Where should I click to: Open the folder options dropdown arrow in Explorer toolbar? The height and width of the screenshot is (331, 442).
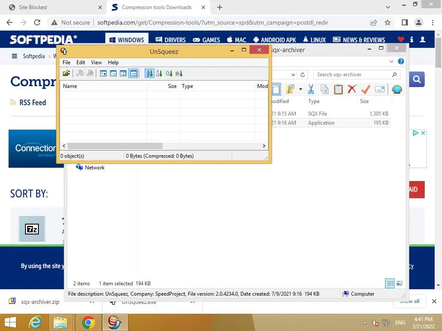300,89
